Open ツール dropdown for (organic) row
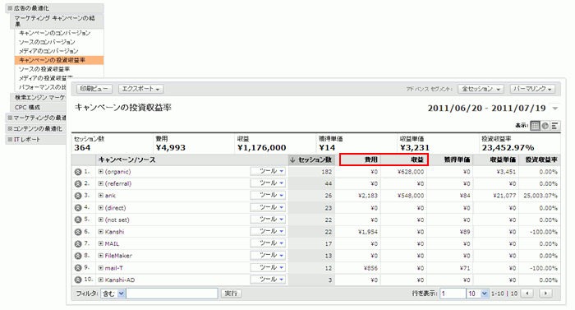This screenshot has width=575, height=310. click(268, 172)
